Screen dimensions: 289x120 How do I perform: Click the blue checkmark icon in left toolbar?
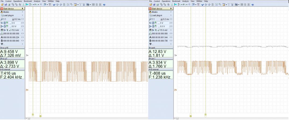pyautogui.click(x=54, y=5)
